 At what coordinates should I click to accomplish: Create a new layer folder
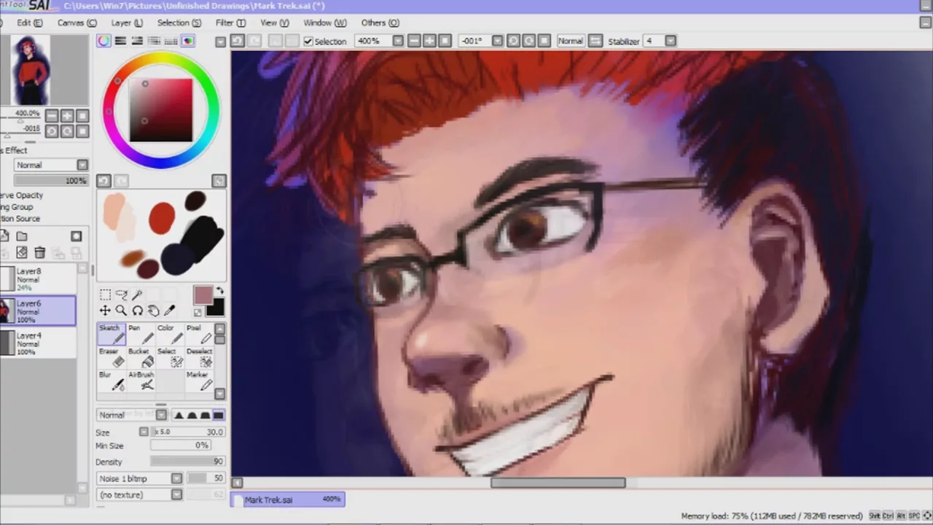click(x=22, y=236)
